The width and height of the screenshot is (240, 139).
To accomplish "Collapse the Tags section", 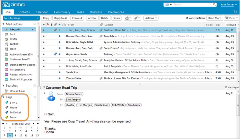I will tap(3, 97).
